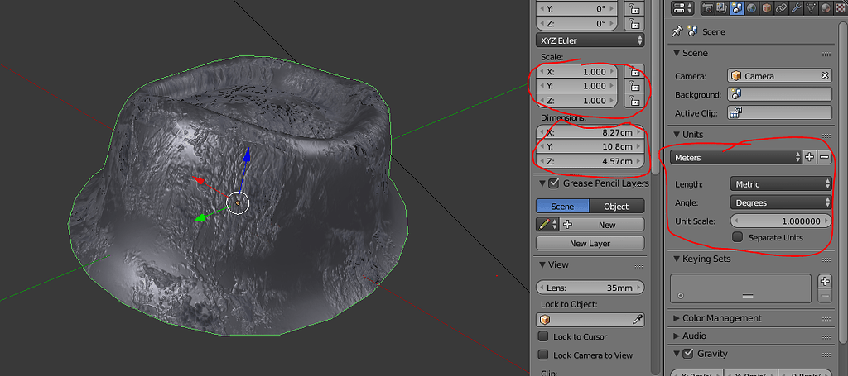Expand the Color Management panel
This screenshot has height=376, width=848.
677,318
